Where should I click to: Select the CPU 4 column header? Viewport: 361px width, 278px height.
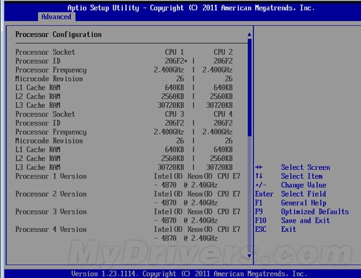[x=223, y=114]
